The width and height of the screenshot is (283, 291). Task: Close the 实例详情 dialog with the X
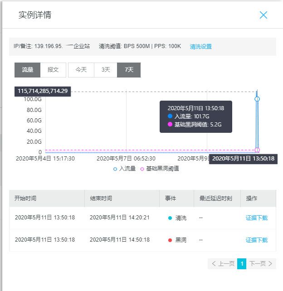[x=263, y=15]
